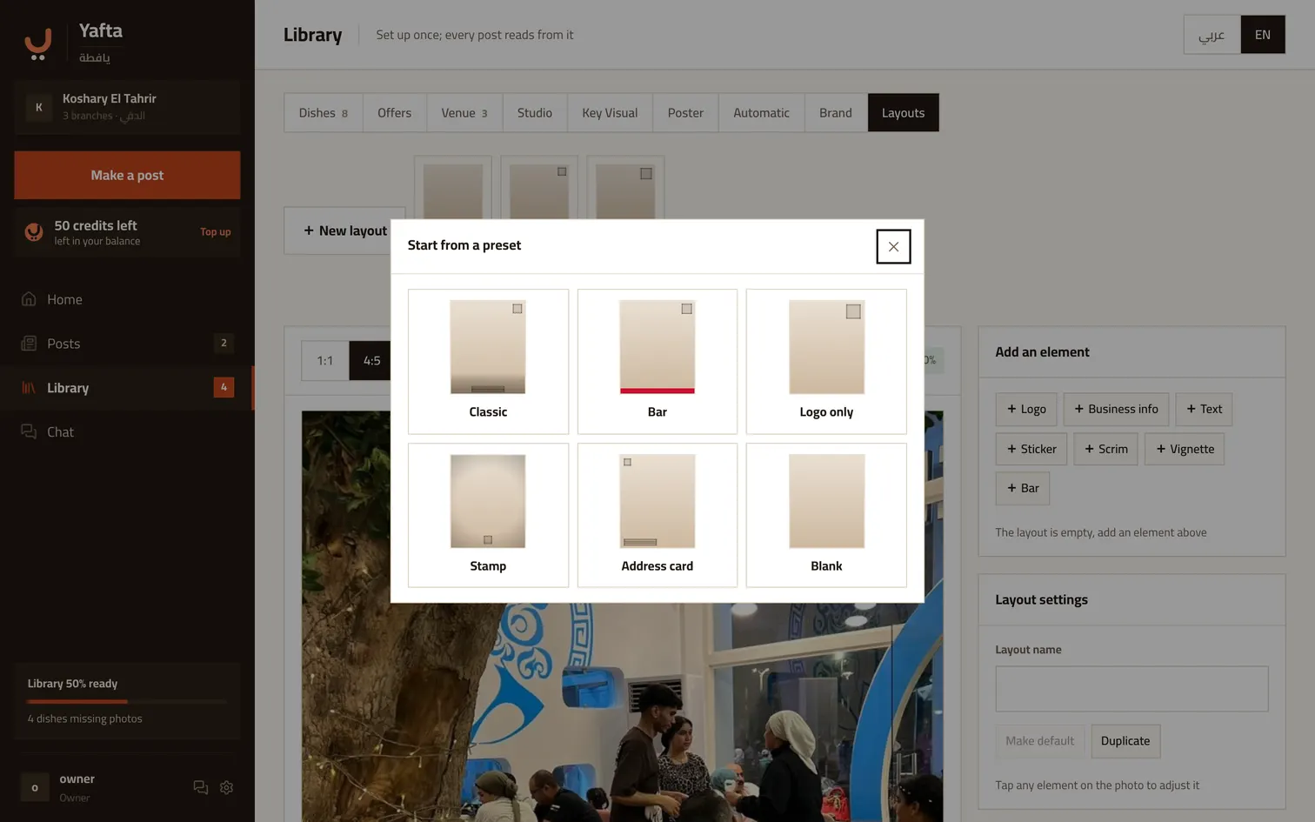Switch language to Arabic (عربي)
Image resolution: width=1315 pixels, height=822 pixels.
tap(1212, 35)
